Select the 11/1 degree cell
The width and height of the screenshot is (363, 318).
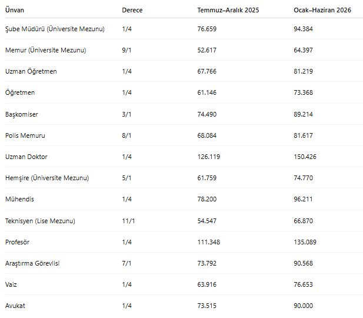pyautogui.click(x=129, y=221)
